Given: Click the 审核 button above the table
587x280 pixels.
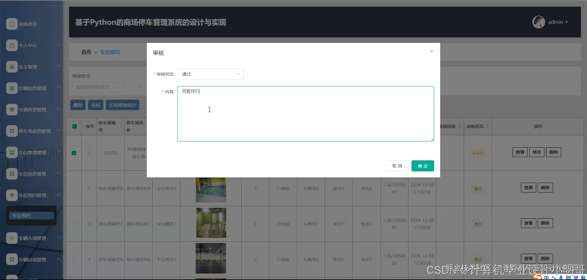Looking at the screenshot, I should tap(96, 105).
